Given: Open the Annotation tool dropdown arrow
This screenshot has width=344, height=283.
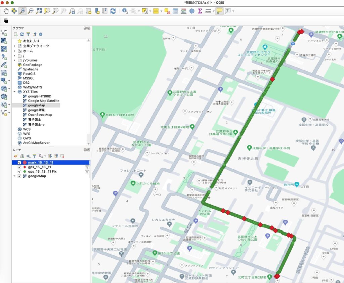Looking at the screenshot, I should 233,11.
